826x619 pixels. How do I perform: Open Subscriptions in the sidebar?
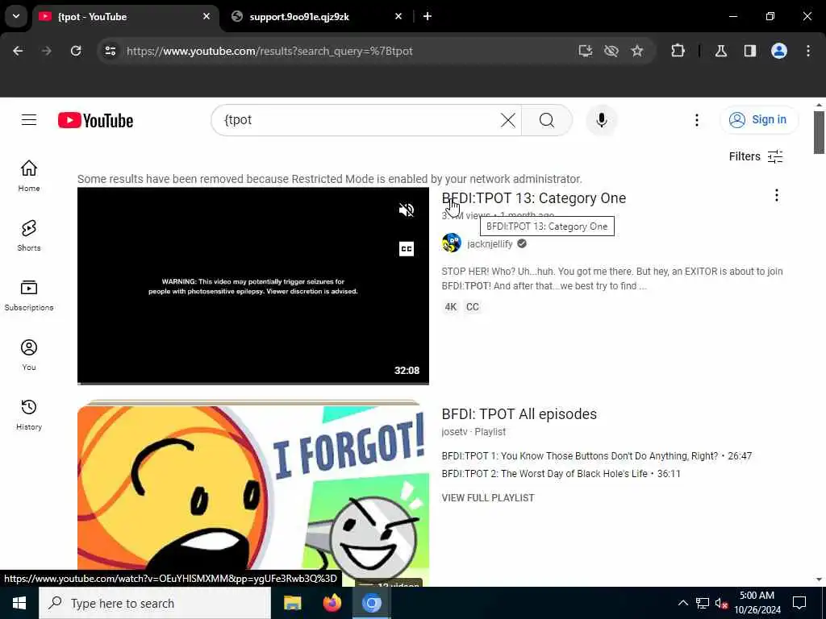tap(29, 295)
